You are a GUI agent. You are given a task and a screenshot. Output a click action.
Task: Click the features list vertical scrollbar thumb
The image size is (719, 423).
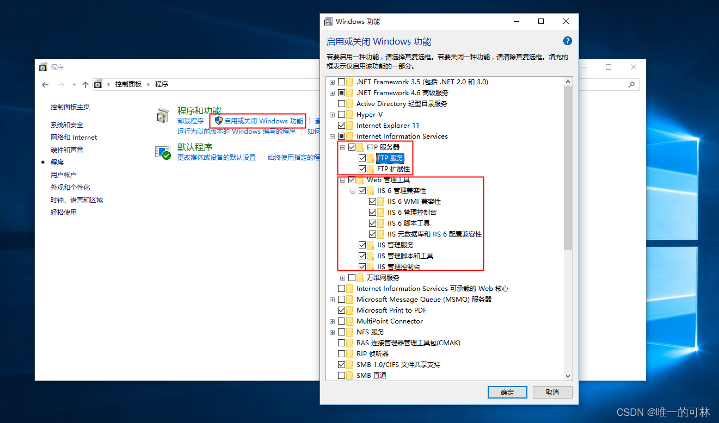pyautogui.click(x=568, y=169)
